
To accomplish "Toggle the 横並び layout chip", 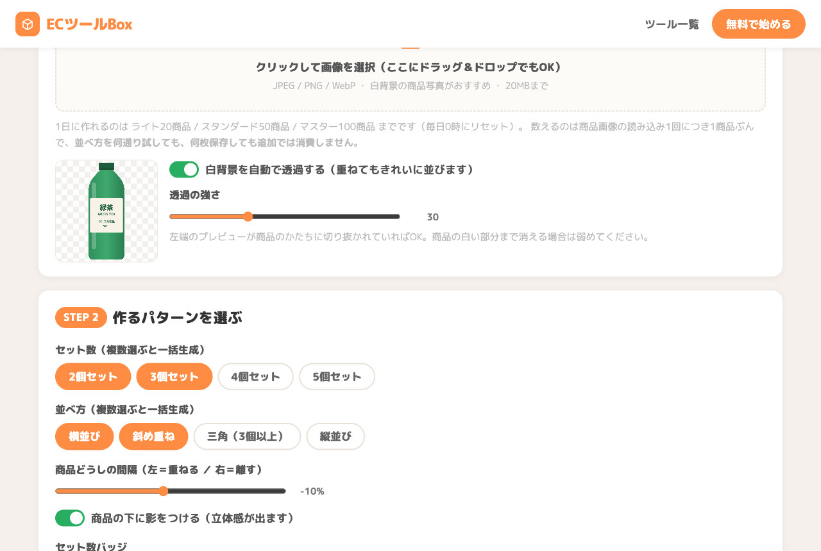I will coord(85,436).
